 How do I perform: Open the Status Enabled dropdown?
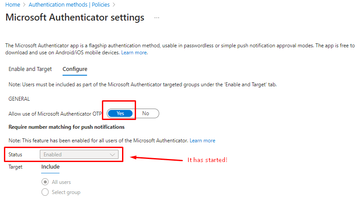coord(79,155)
